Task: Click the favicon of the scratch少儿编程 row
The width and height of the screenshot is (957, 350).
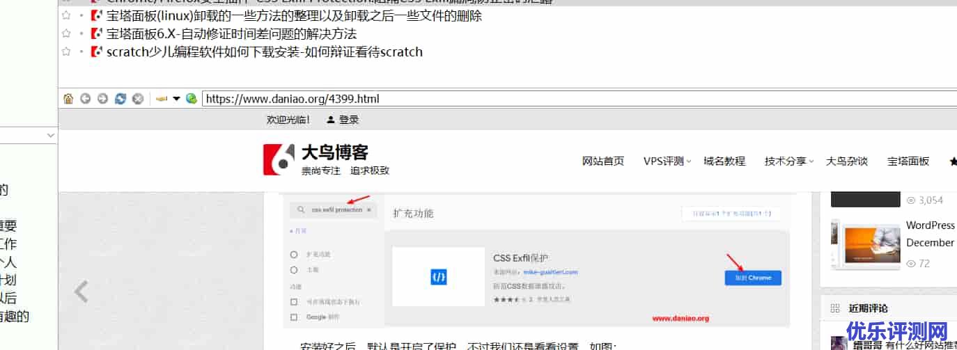Action: (x=97, y=51)
